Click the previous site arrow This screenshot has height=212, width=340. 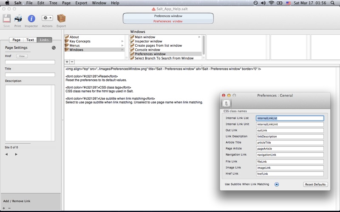pos(6,154)
